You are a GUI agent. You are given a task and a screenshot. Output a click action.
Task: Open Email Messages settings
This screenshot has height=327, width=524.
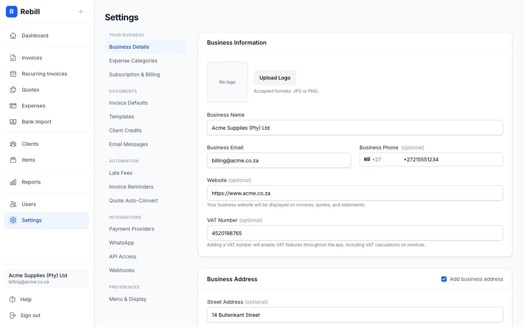pos(146,144)
